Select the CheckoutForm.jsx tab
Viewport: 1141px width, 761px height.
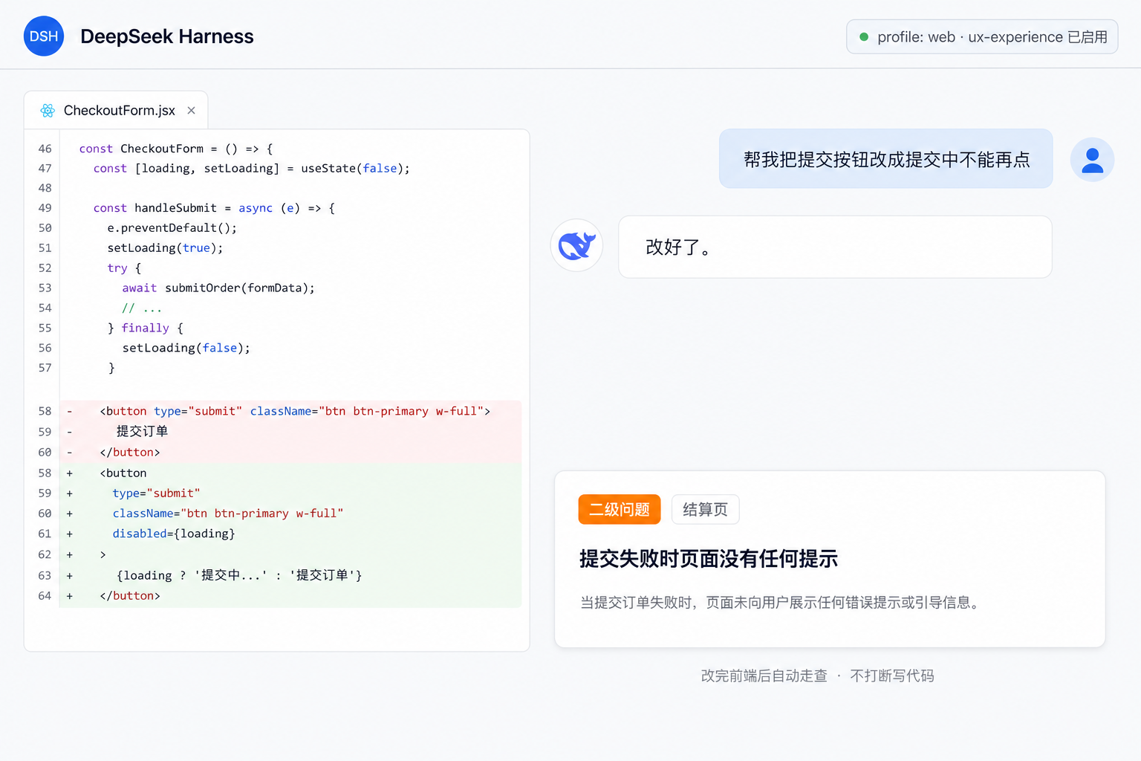(116, 111)
